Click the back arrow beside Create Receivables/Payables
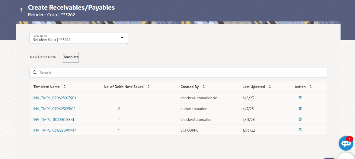Image resolution: width=355 pixels, height=159 pixels. click(x=21, y=10)
